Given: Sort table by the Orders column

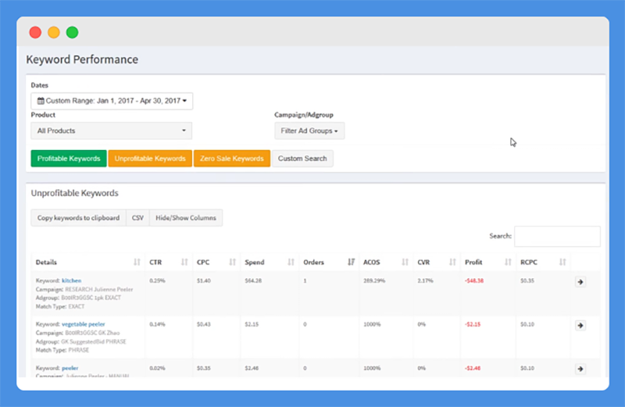Looking at the screenshot, I should pos(329,262).
